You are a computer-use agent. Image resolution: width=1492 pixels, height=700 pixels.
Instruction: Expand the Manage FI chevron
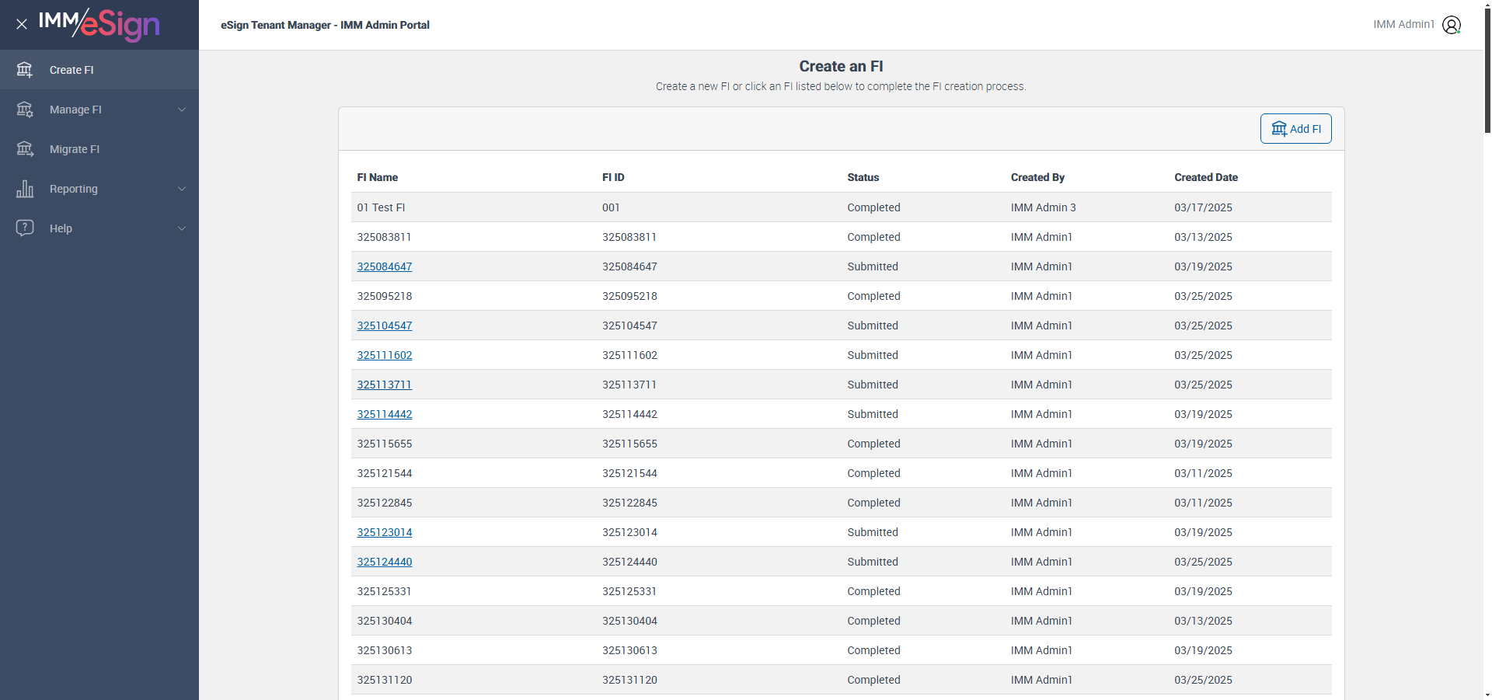pyautogui.click(x=182, y=110)
